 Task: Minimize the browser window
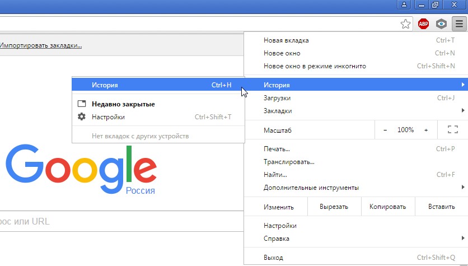click(x=421, y=4)
